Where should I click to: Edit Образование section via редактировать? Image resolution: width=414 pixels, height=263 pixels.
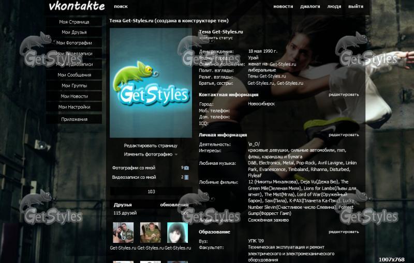pos(344,232)
